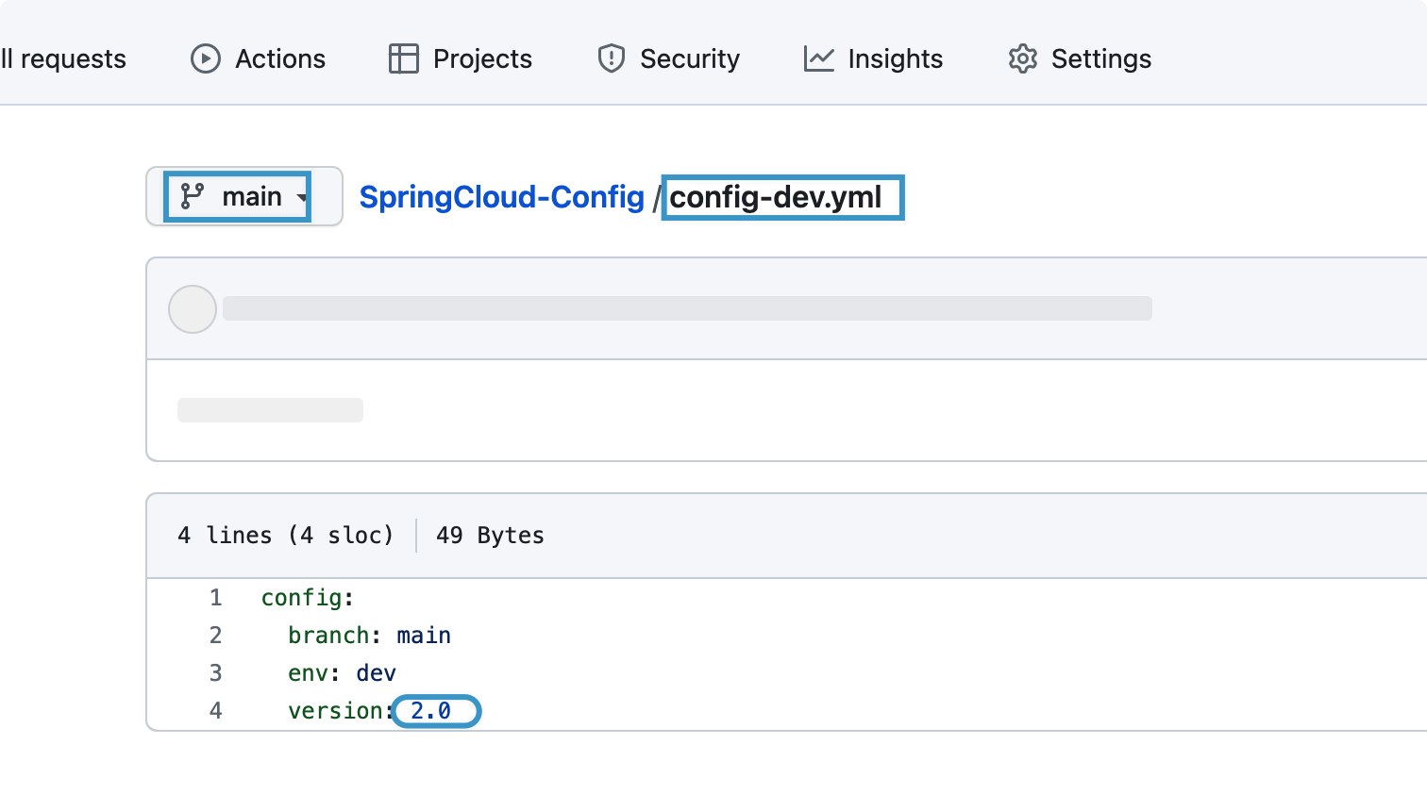
Task: Click the Insights graph icon
Action: pos(818,58)
